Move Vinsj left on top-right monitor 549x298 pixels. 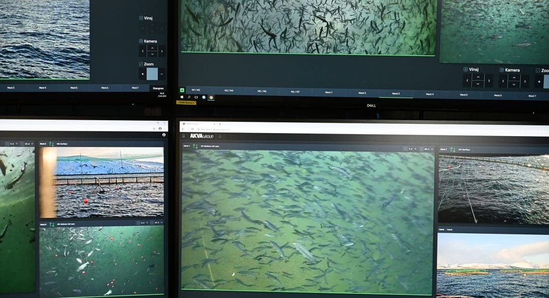(x=467, y=81)
